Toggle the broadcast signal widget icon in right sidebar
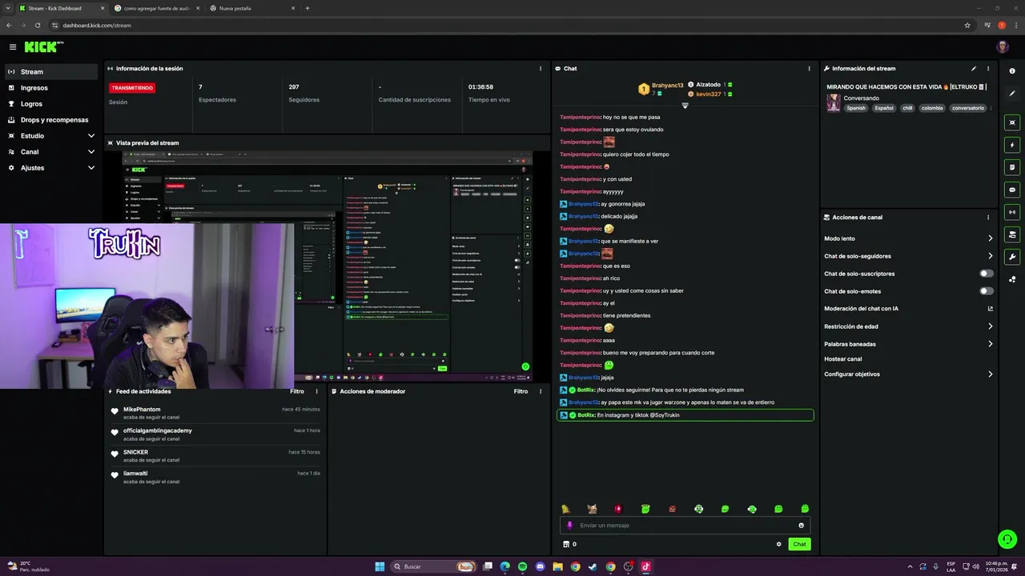Image resolution: width=1025 pixels, height=576 pixels. click(x=1012, y=212)
